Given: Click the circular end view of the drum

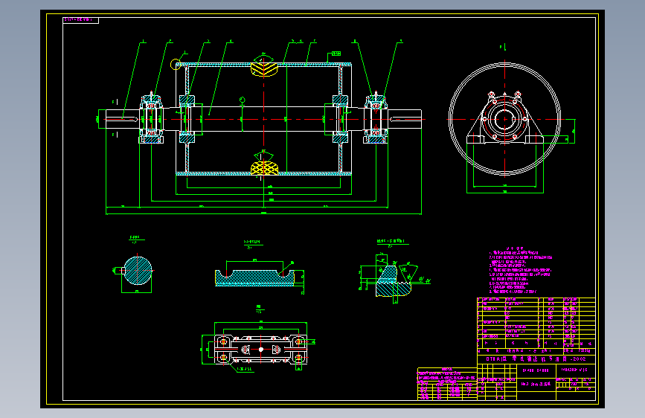Looking at the screenshot, I should [x=504, y=119].
